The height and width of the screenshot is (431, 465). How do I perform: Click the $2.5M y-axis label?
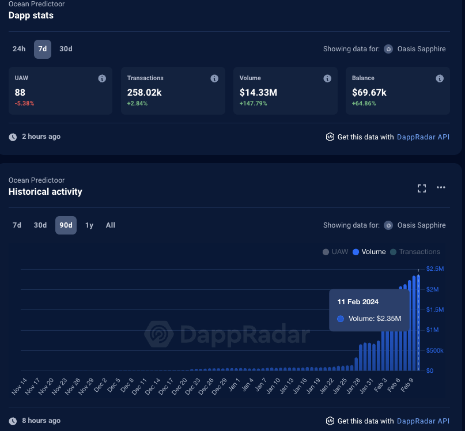[435, 269]
